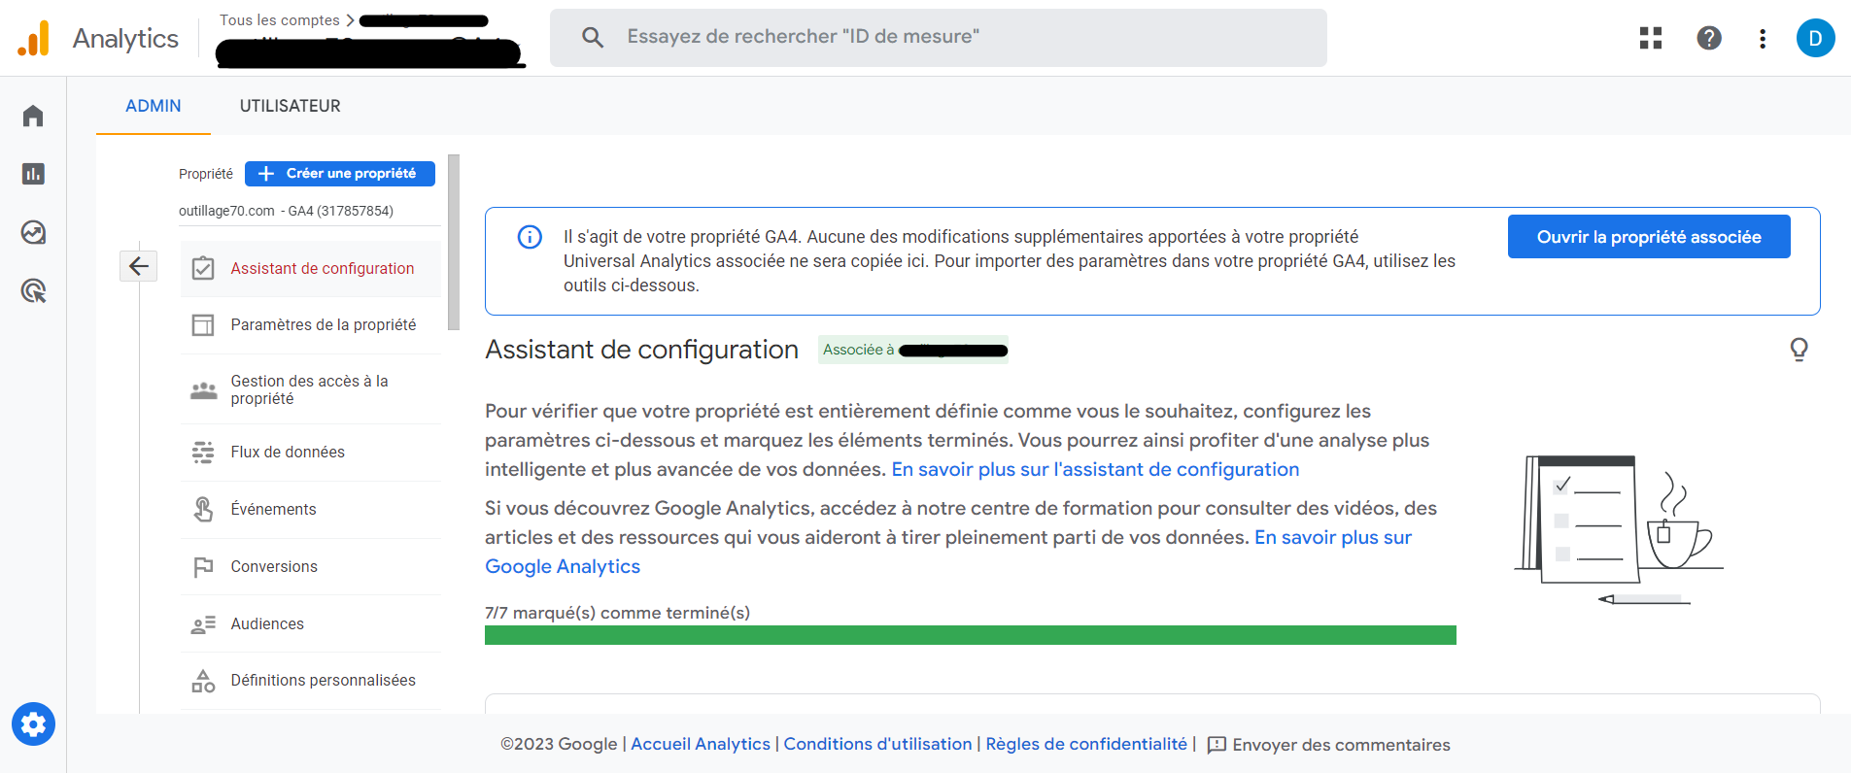Screen dimensions: 1851x773
Task: Open the account avatar labeled D
Action: click(1815, 38)
